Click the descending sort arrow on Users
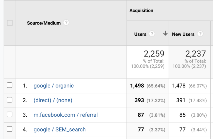The width and height of the screenshot is (213, 139). (165, 33)
